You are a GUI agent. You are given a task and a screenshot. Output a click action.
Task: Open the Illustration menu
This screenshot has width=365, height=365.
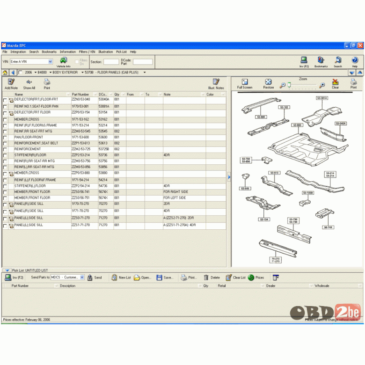point(105,52)
